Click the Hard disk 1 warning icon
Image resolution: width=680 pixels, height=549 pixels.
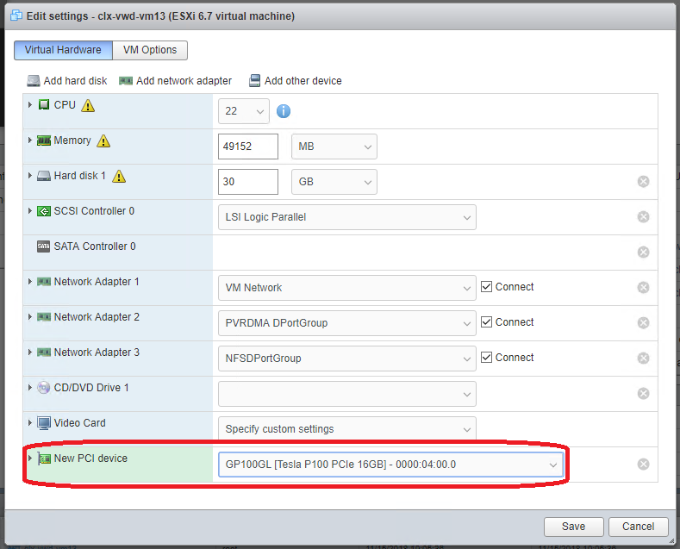(x=119, y=176)
